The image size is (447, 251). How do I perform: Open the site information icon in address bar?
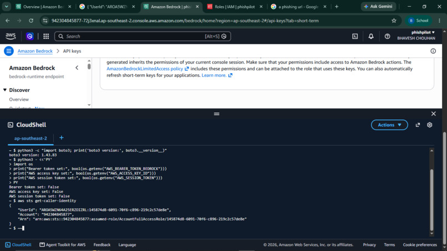pos(45,21)
